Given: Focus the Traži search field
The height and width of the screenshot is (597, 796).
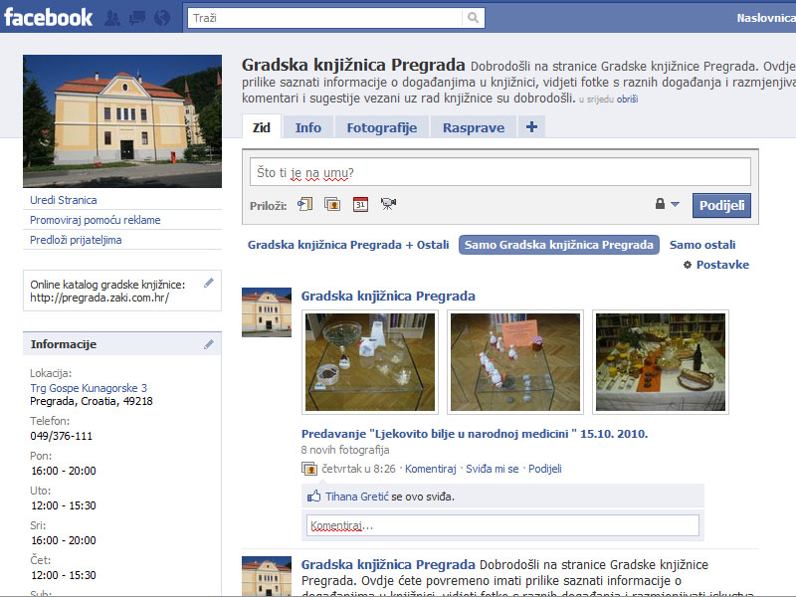Looking at the screenshot, I should tap(325, 18).
